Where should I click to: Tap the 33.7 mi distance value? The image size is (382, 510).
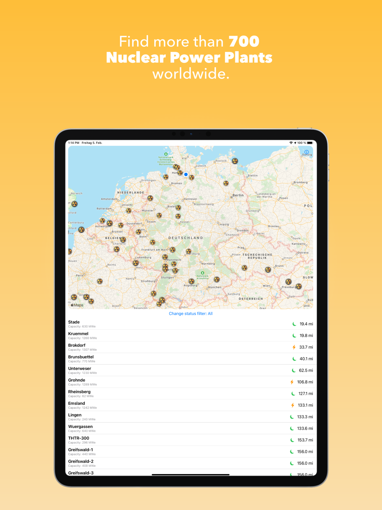[306, 347]
